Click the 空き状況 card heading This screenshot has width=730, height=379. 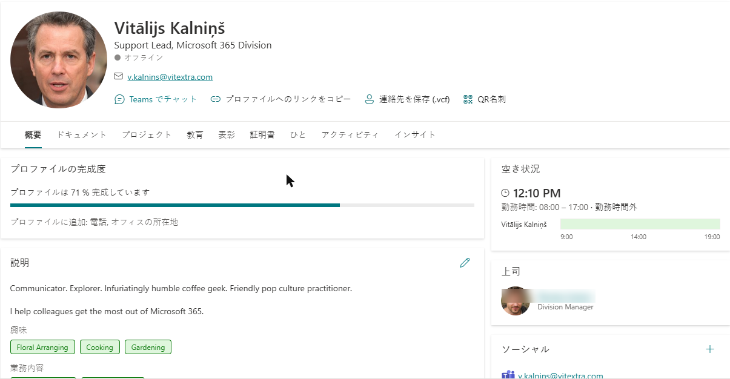[520, 169]
